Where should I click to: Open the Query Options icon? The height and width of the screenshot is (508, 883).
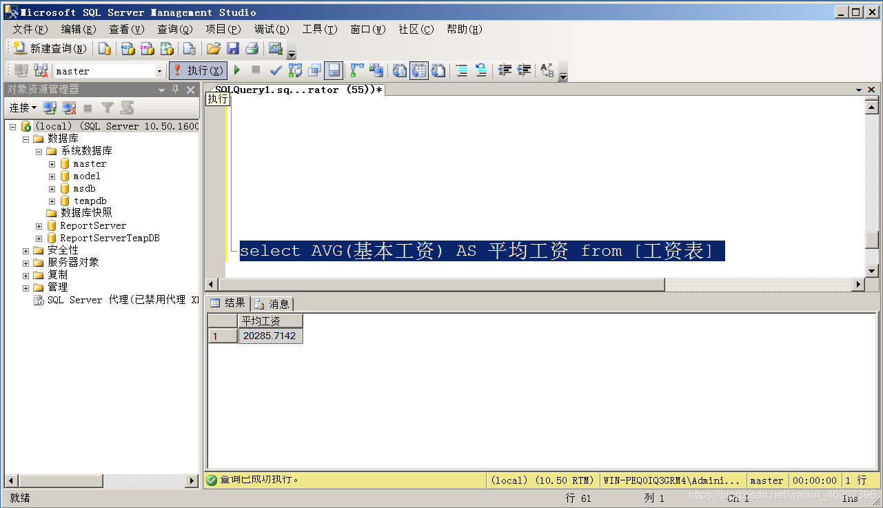[x=314, y=70]
